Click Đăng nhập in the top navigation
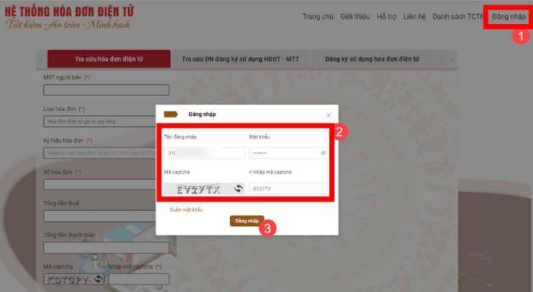 508,17
